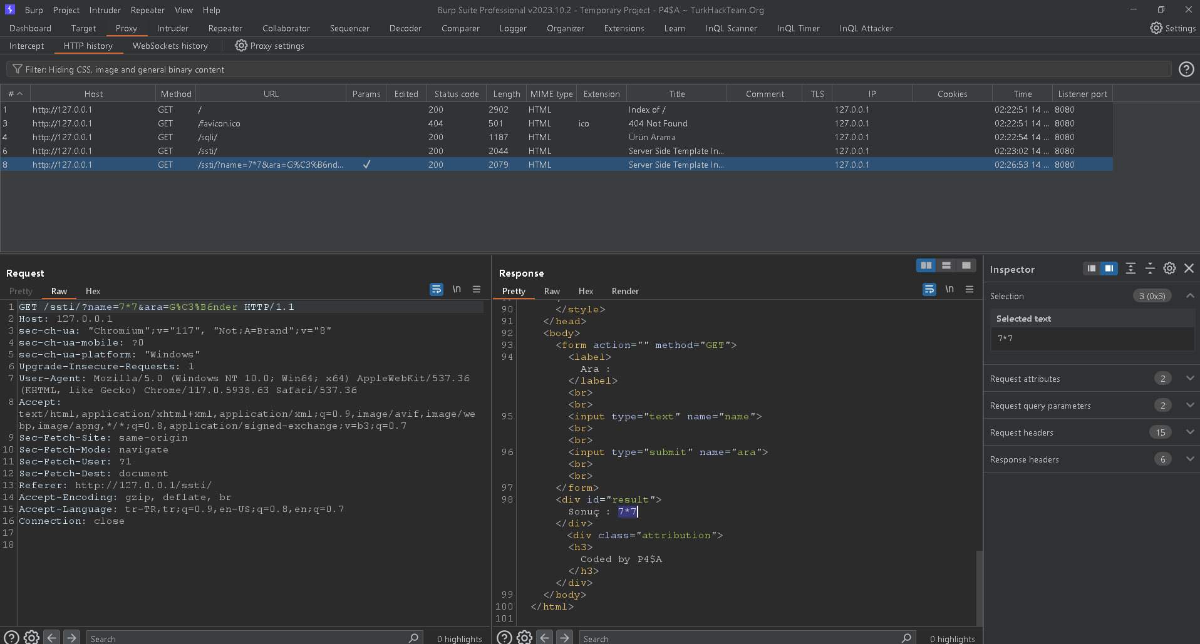This screenshot has width=1200, height=644.
Task: Show Response in Raw view
Action: point(552,291)
